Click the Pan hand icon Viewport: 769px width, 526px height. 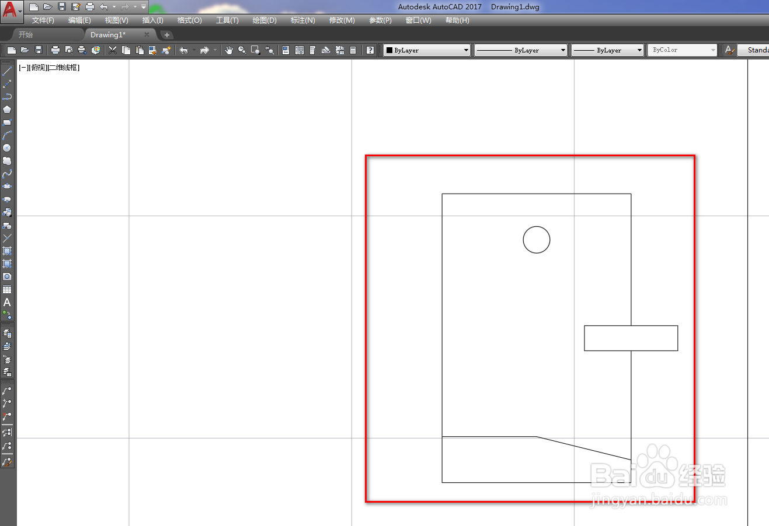click(x=229, y=50)
